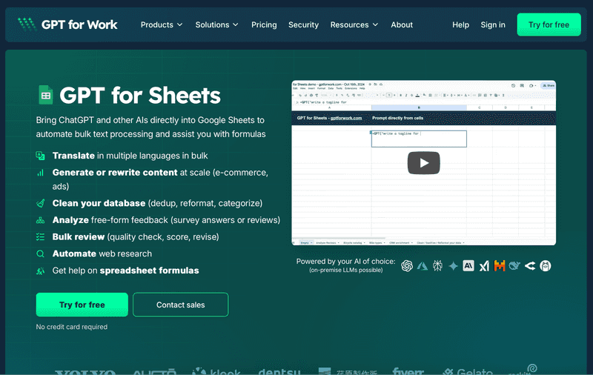Click the "Generate or rewrite content" text
Screen dimensions: 593x375
click(x=115, y=173)
